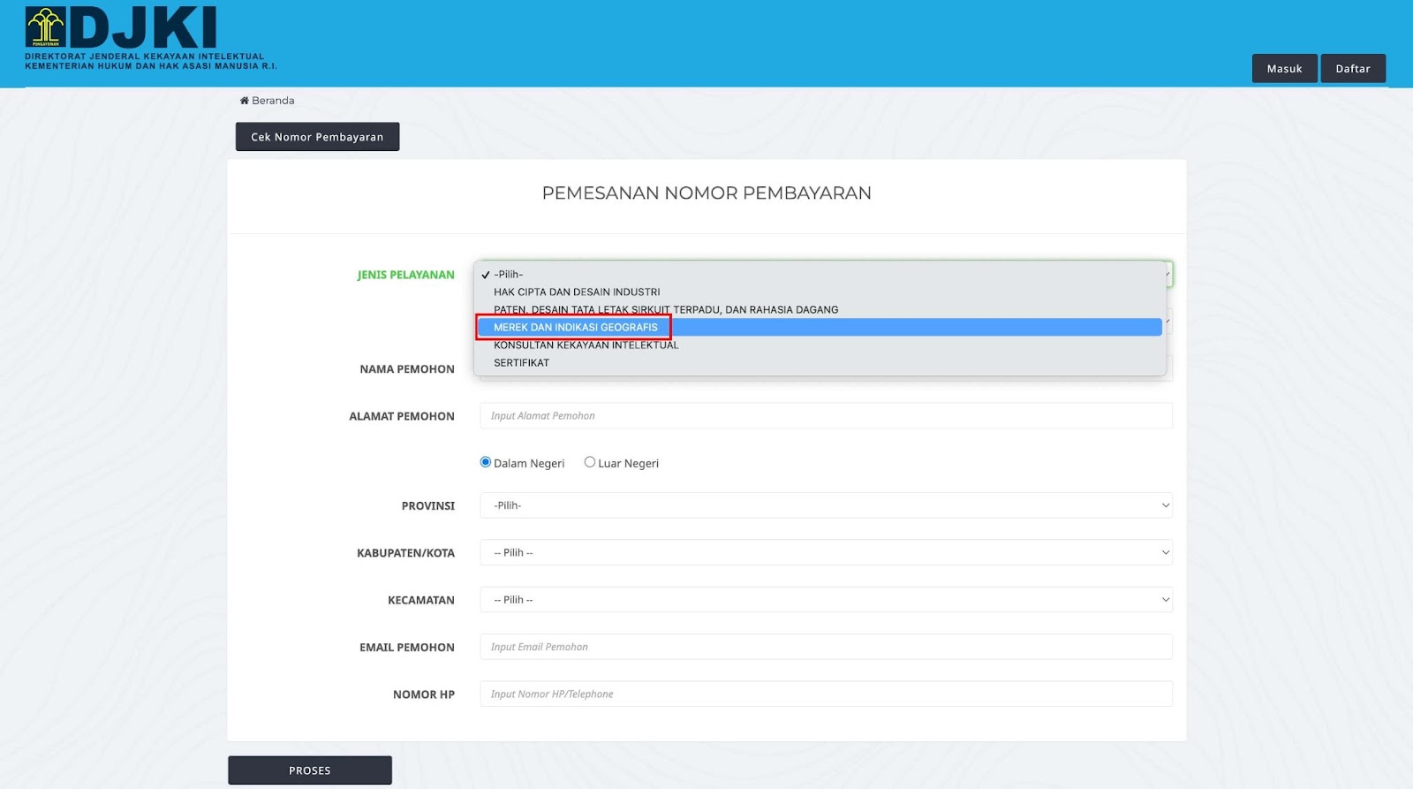Open Cek Nomor Pembayaran button

click(317, 137)
